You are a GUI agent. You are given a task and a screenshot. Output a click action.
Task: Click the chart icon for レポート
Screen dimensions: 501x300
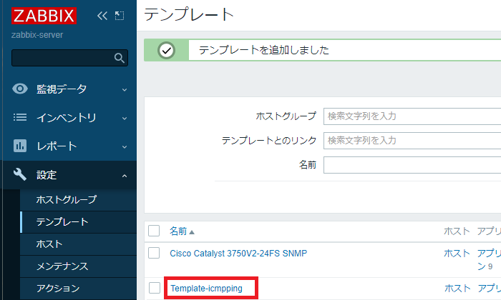[x=21, y=146]
